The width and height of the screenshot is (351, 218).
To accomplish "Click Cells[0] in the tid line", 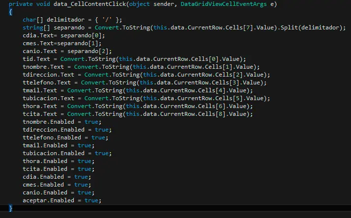I will tap(205, 59).
